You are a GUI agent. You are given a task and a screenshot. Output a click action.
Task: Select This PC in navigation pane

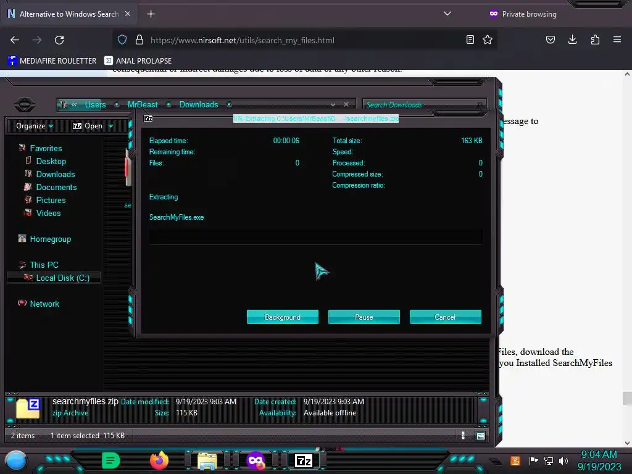point(44,265)
